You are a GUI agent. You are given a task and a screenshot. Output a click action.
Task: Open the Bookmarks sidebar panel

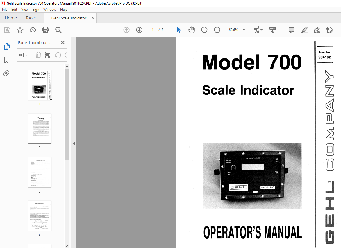click(x=6, y=60)
